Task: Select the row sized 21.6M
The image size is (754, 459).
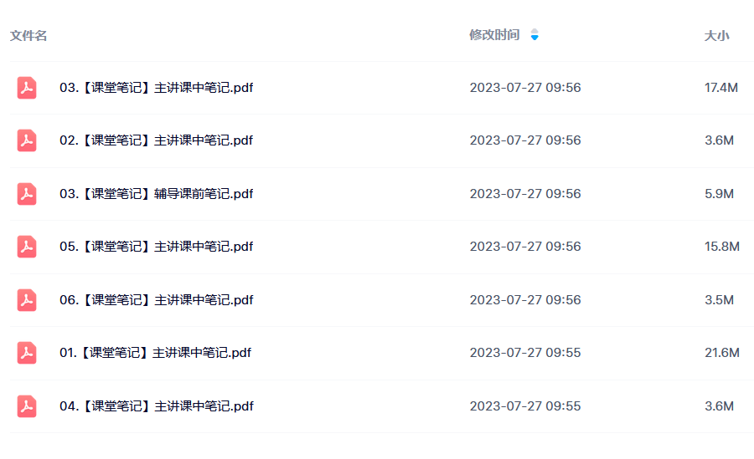Action: click(382, 353)
